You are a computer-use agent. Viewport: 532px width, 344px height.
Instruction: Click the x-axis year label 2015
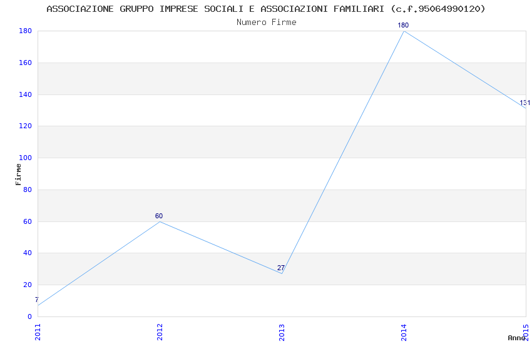[x=526, y=332]
